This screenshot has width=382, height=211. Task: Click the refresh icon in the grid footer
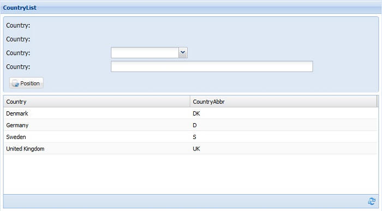point(372,201)
